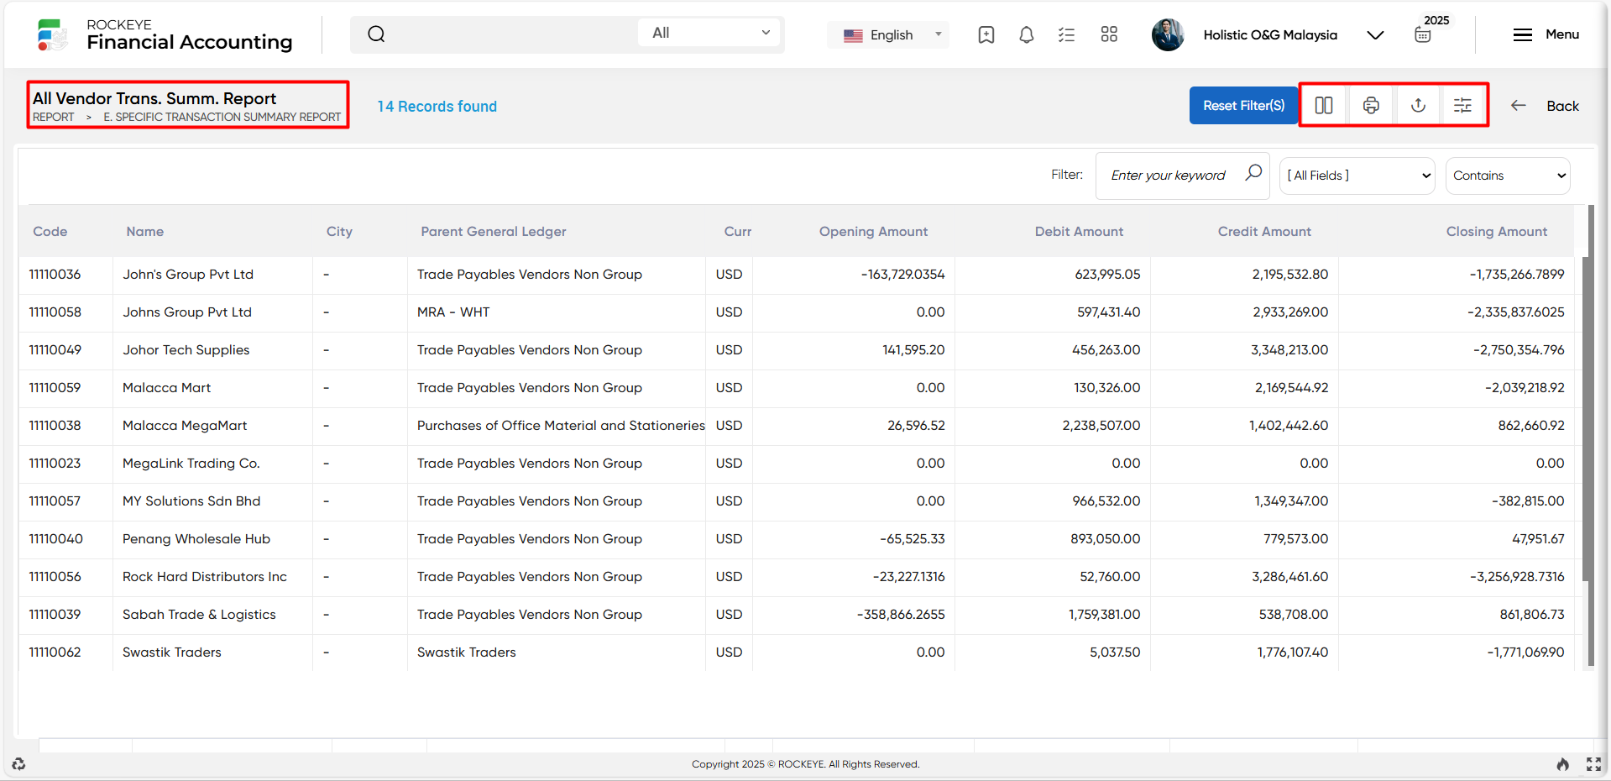Image resolution: width=1611 pixels, height=781 pixels.
Task: Select Penang Wholesale Hub vendor
Action: click(196, 539)
